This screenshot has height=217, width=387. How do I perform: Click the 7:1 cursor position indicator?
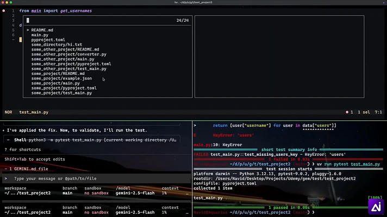tap(378, 112)
